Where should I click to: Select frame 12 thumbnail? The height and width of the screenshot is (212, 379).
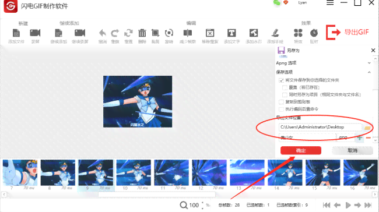[209, 172]
